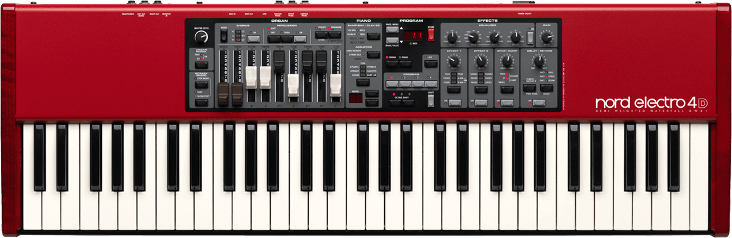732x238 pixels.
Task: Click the black 1 3/5' drawbar
Action: coord(307,61)
